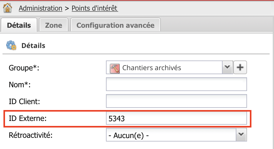This screenshot has width=274, height=149.
Task: Click the Groupe* label
Action: point(24,68)
